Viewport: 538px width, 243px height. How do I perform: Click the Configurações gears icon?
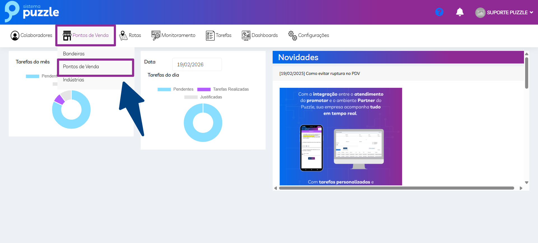tap(293, 36)
